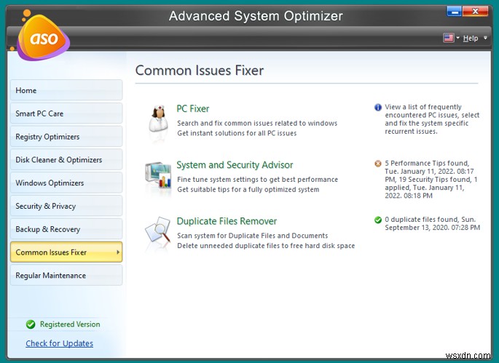This screenshot has width=499, height=363.
Task: Select Registry Optimizers in sidebar
Action: (66, 137)
